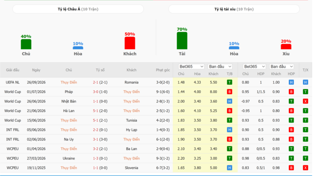Click the 2-1 score in Romania row
The width and height of the screenshot is (314, 176).
[96, 82]
